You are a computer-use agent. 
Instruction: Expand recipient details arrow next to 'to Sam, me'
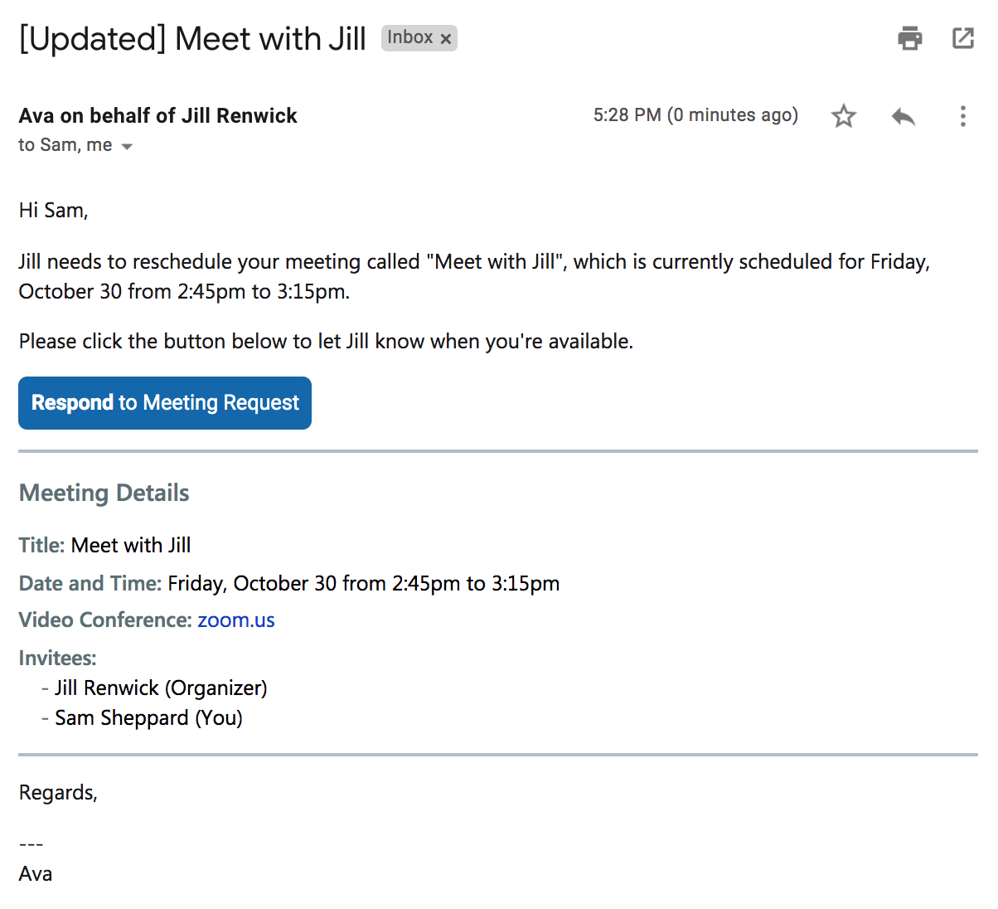click(127, 147)
